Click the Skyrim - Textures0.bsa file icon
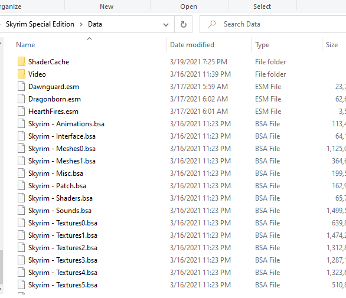The height and width of the screenshot is (298, 346). tap(21, 223)
